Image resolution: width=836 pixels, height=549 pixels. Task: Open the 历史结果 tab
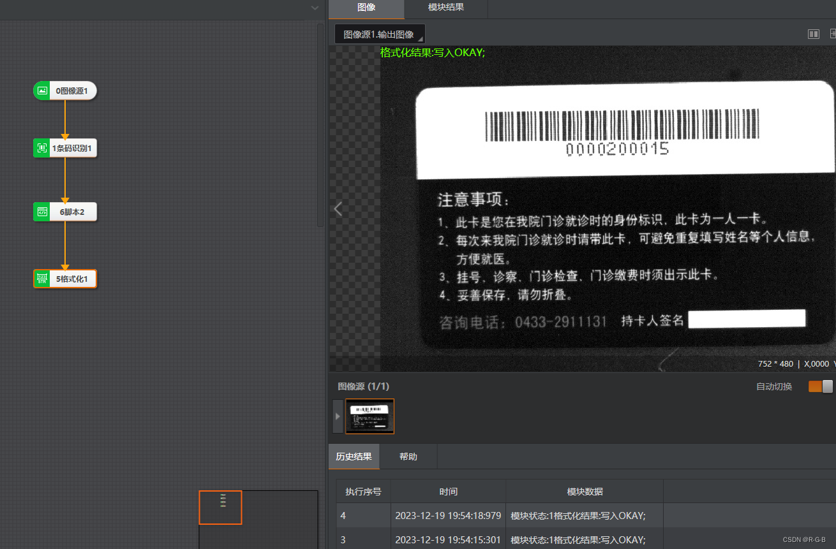[x=354, y=457]
